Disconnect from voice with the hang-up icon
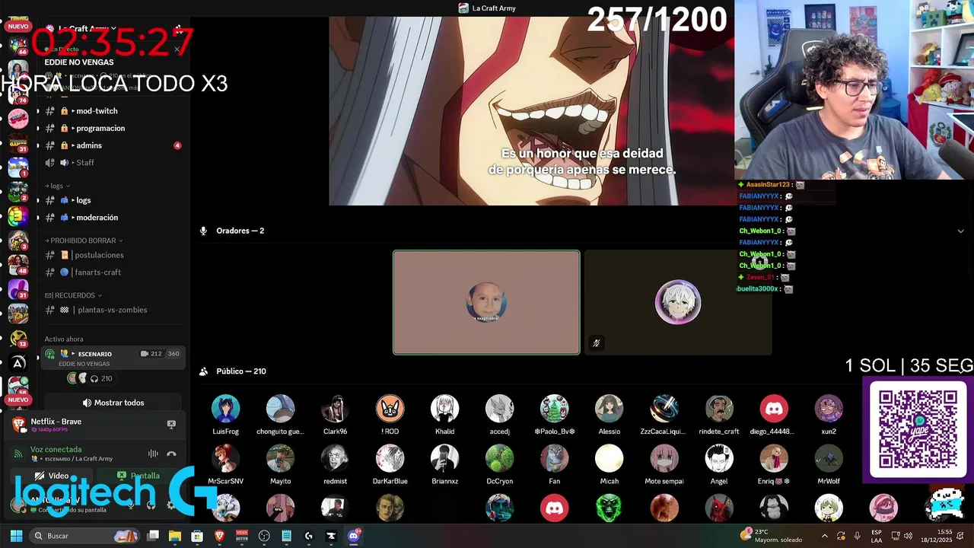Image resolution: width=974 pixels, height=548 pixels. click(171, 454)
